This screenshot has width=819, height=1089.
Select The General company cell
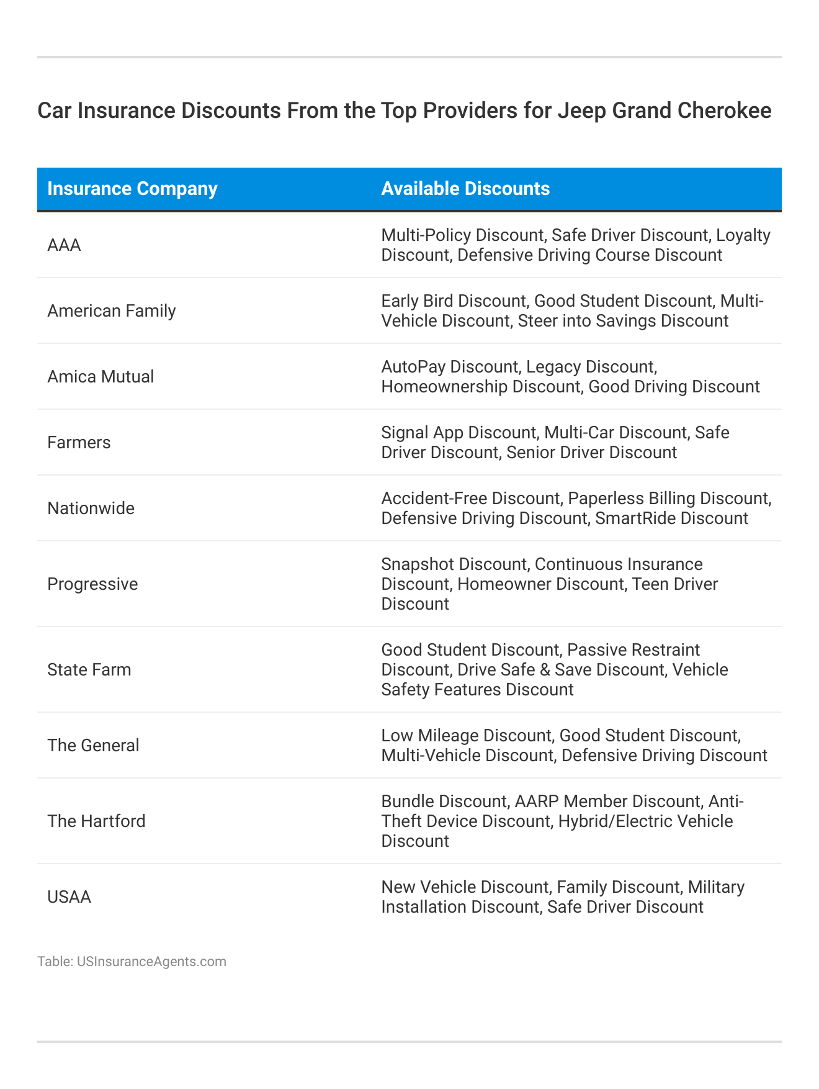[93, 745]
